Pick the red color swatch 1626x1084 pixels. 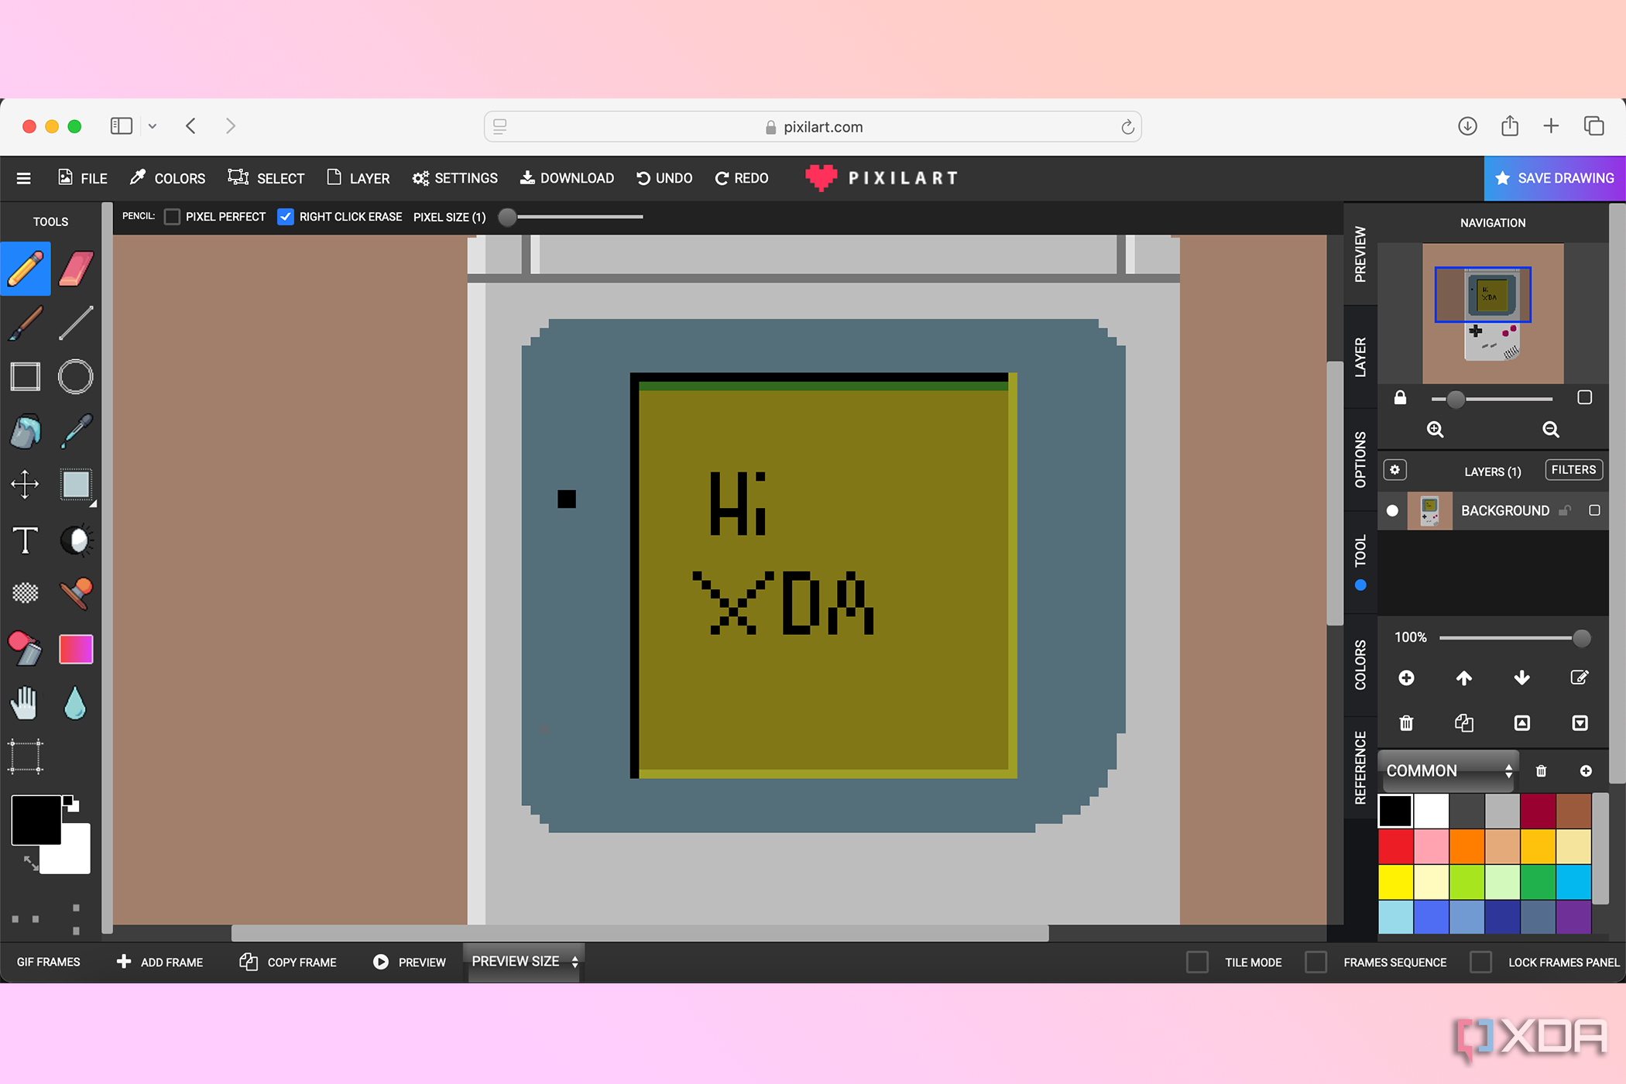1395,846
